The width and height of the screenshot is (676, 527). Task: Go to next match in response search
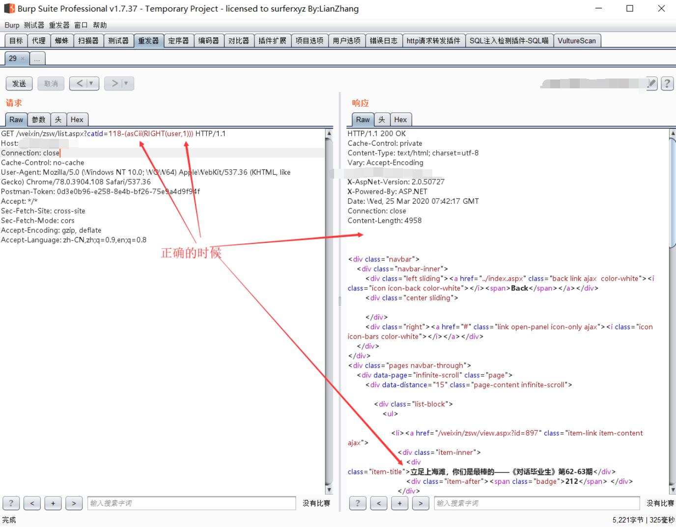420,503
